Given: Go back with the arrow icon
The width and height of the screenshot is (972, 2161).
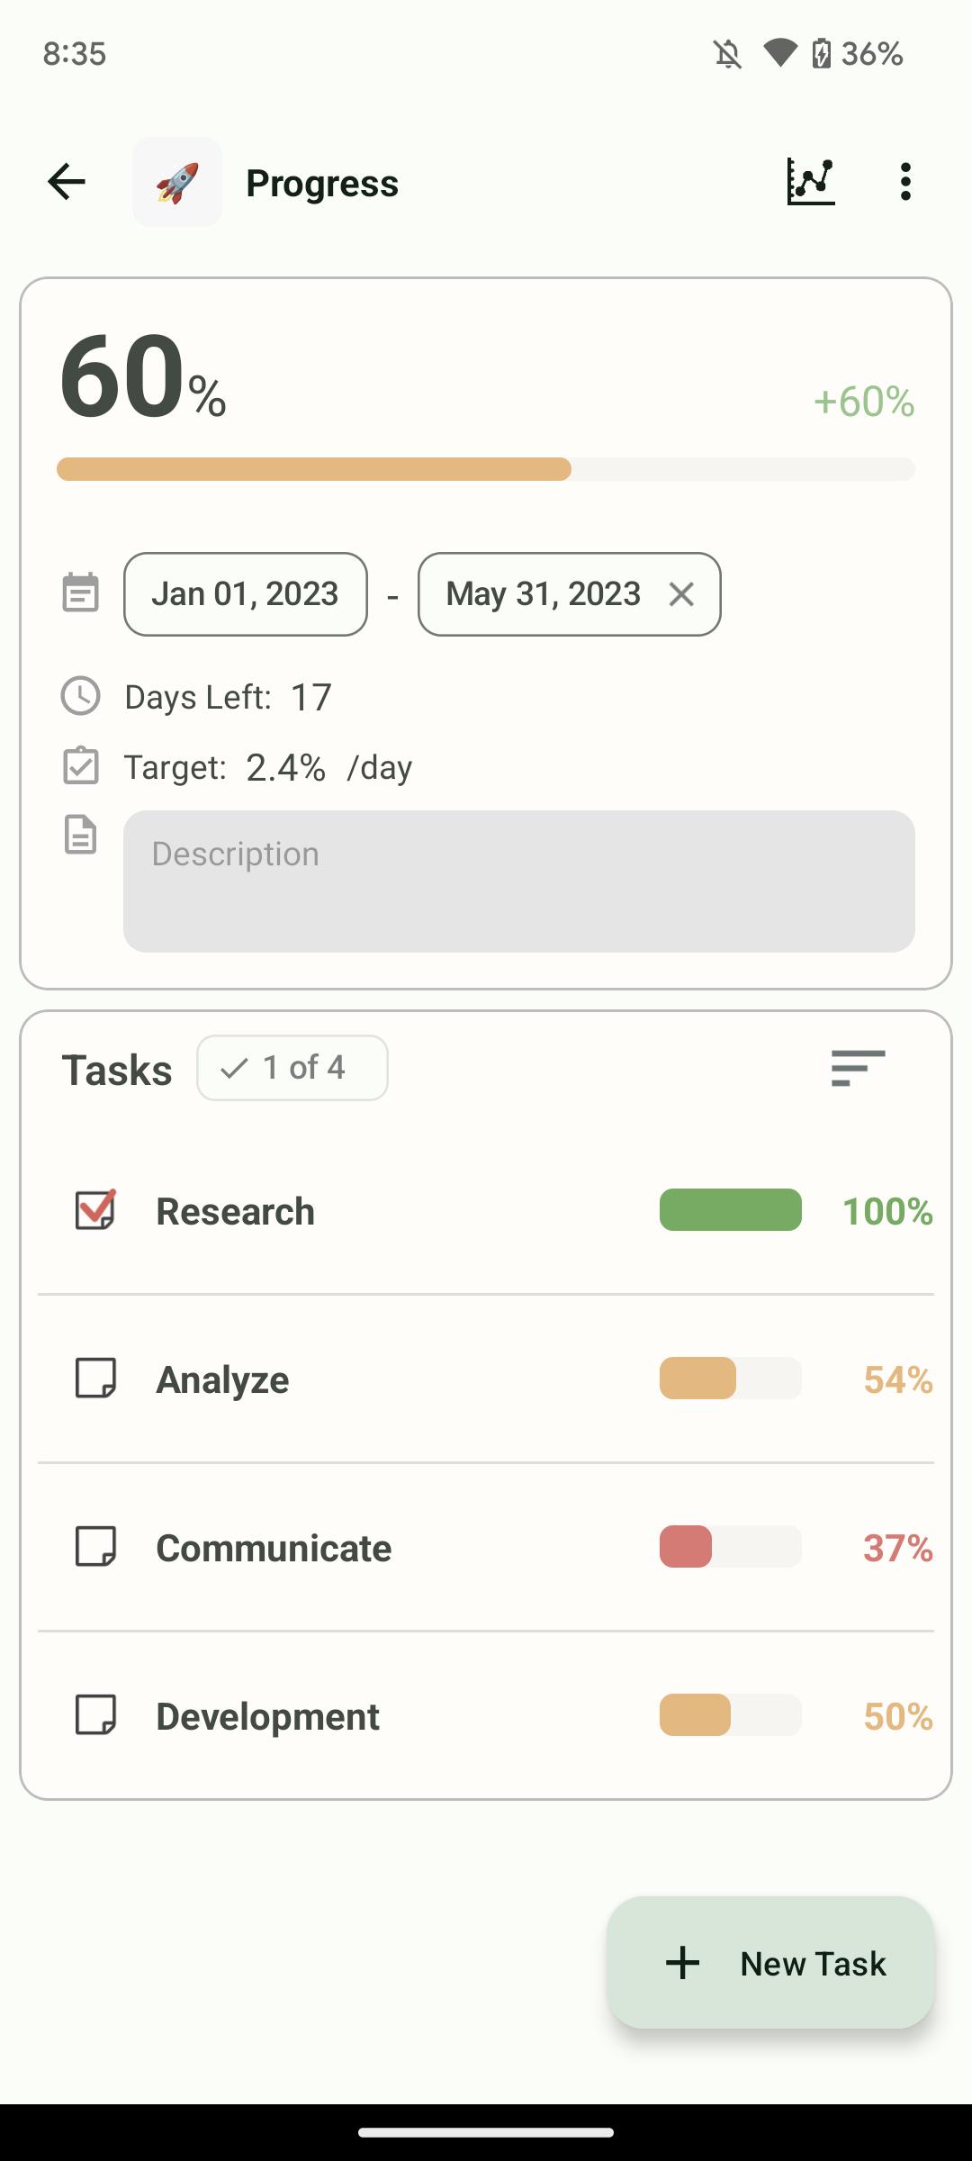Looking at the screenshot, I should pos(67,182).
